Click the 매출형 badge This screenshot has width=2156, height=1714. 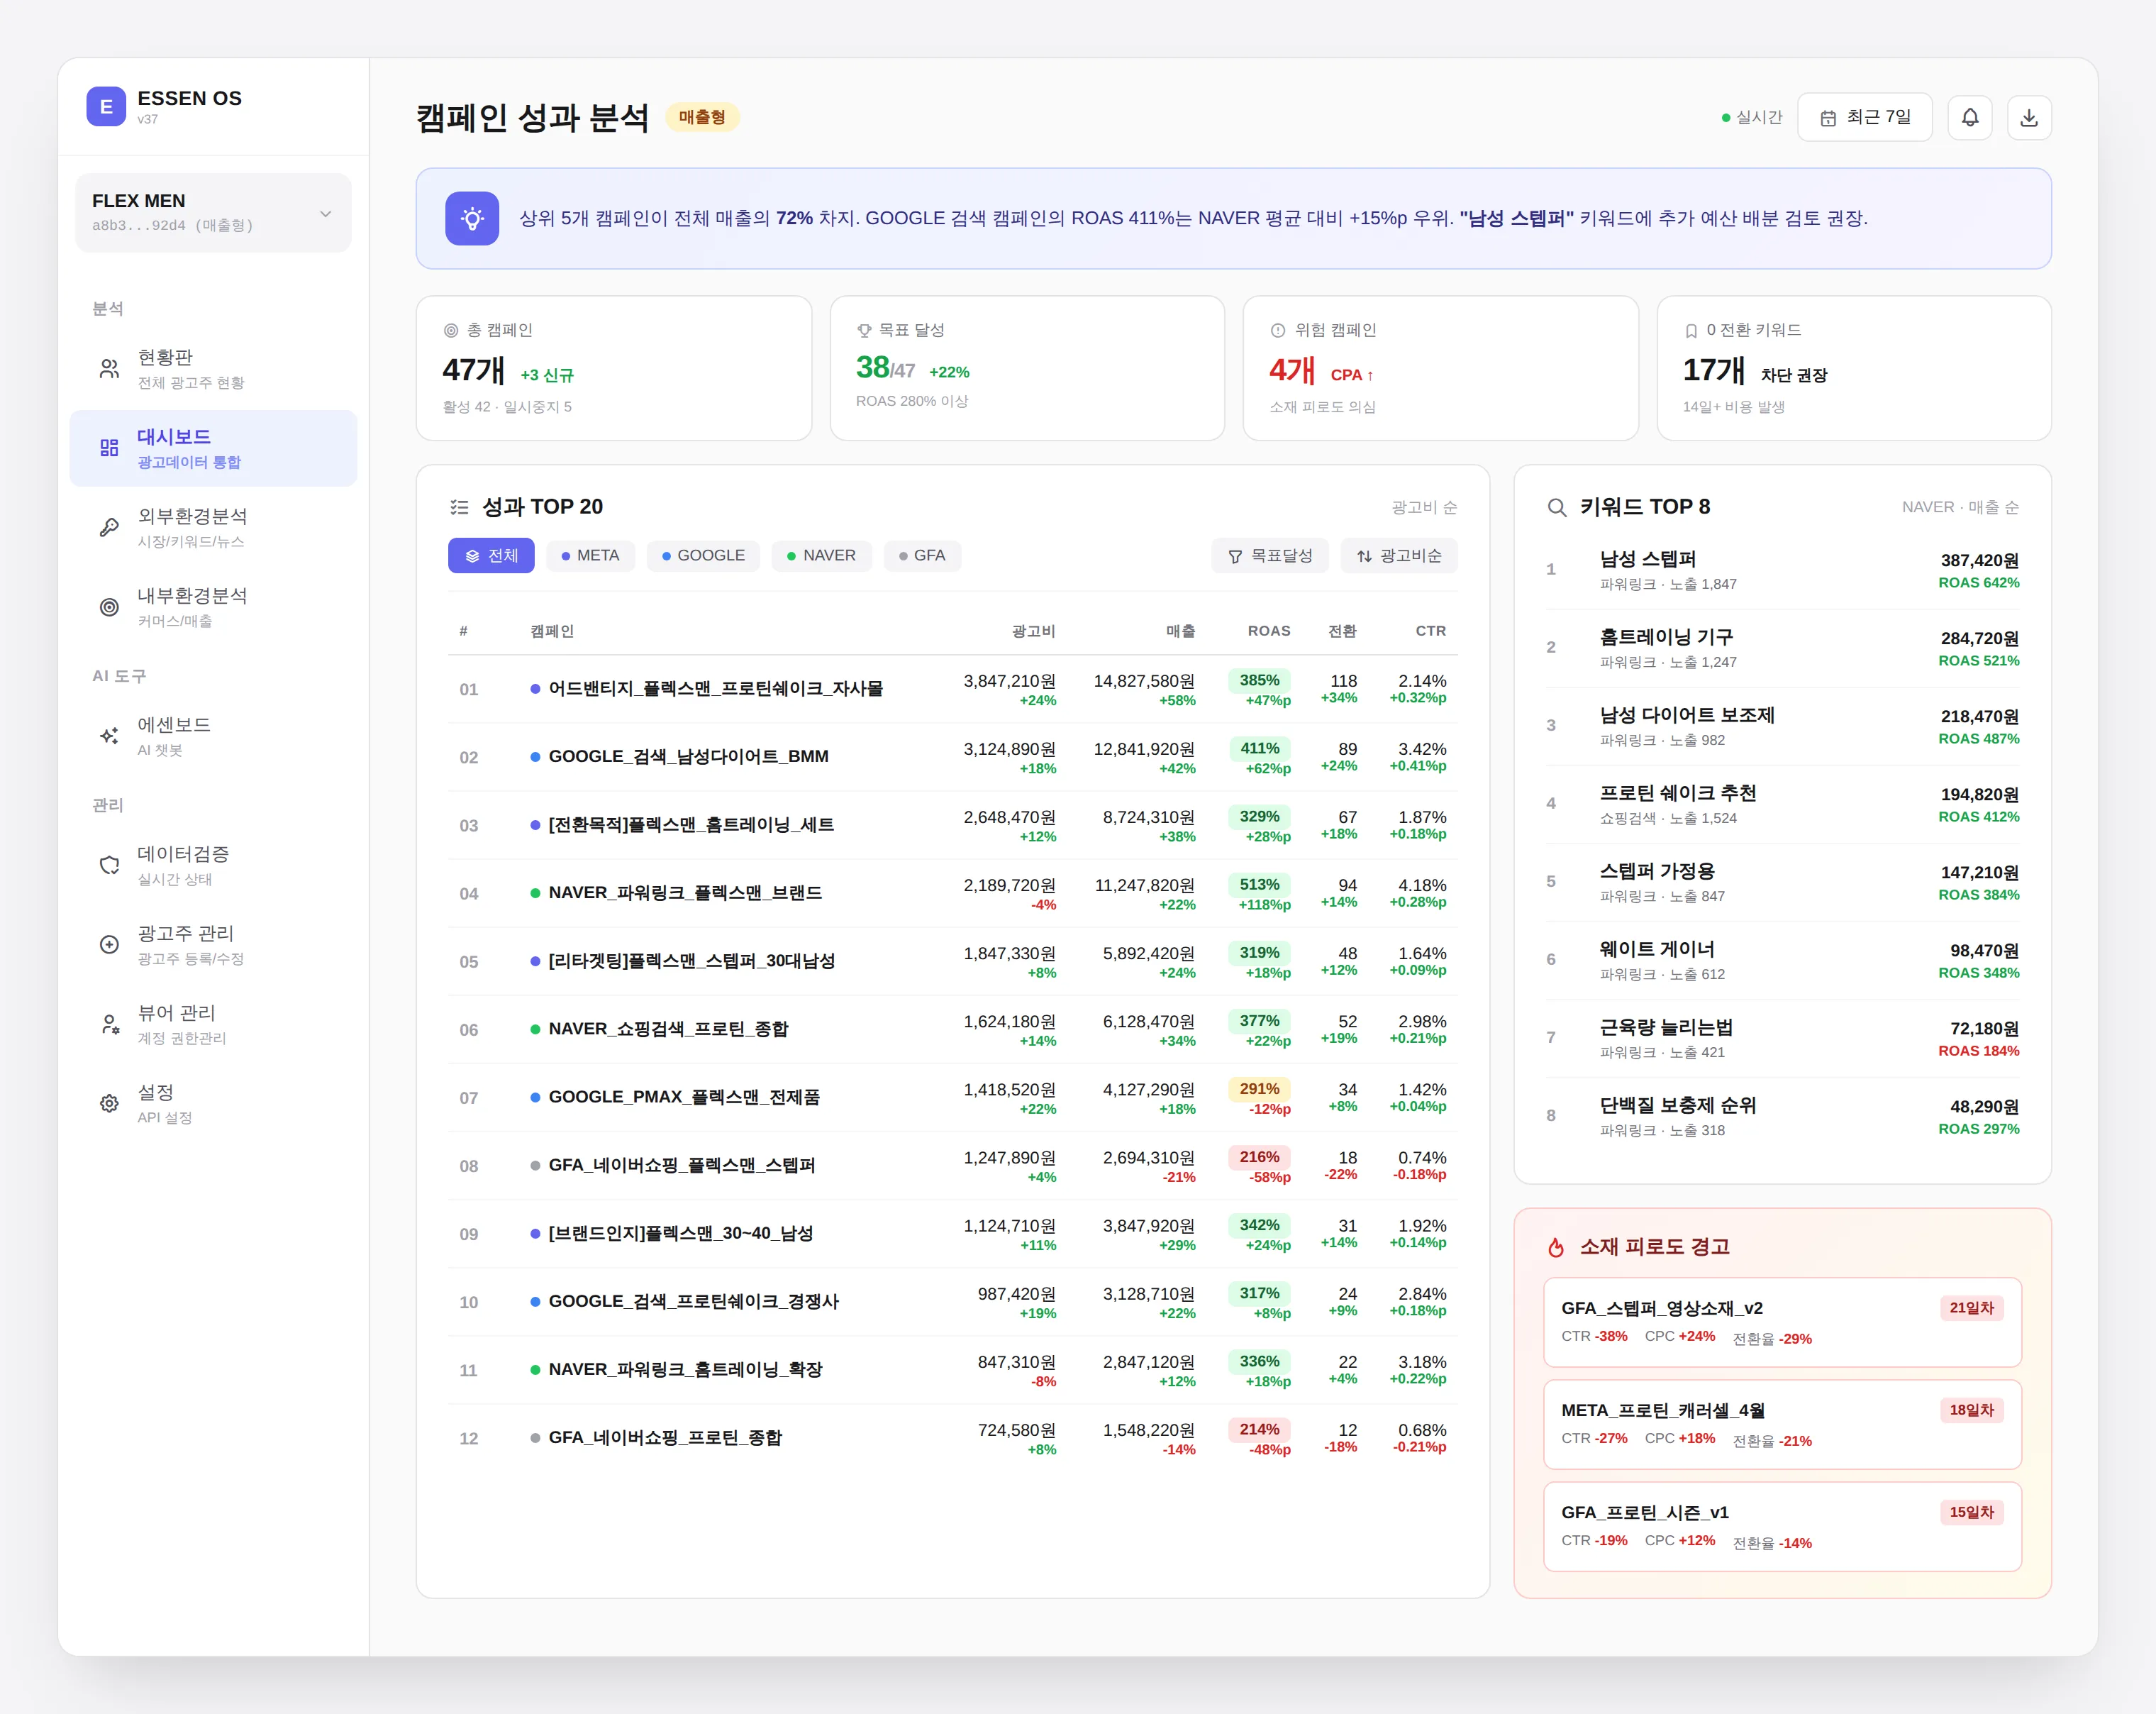tap(702, 117)
